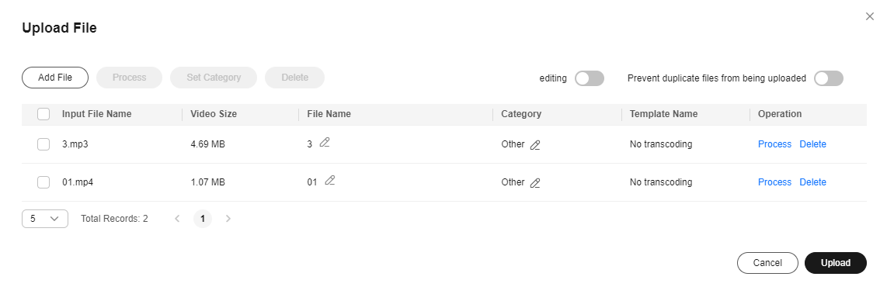Go to previous page arrow
This screenshot has width=887, height=294.
click(x=177, y=219)
